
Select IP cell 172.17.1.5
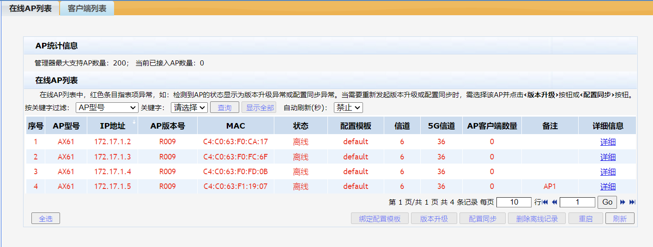112,186
